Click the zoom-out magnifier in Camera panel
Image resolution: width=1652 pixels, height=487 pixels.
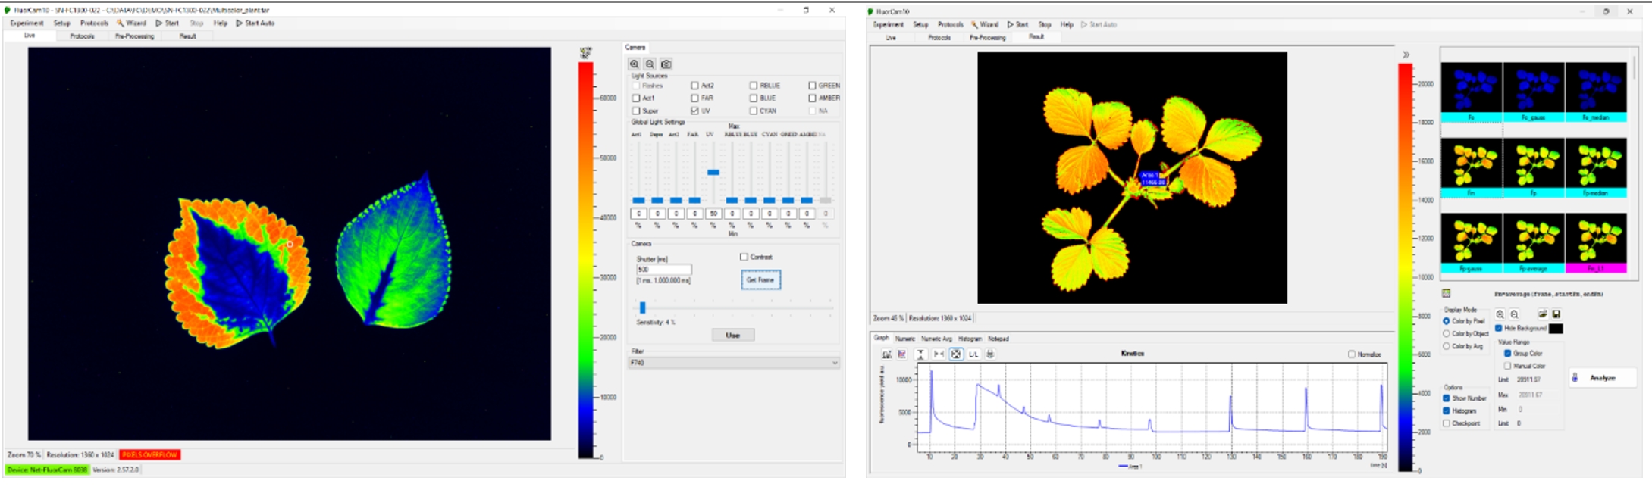pos(650,64)
